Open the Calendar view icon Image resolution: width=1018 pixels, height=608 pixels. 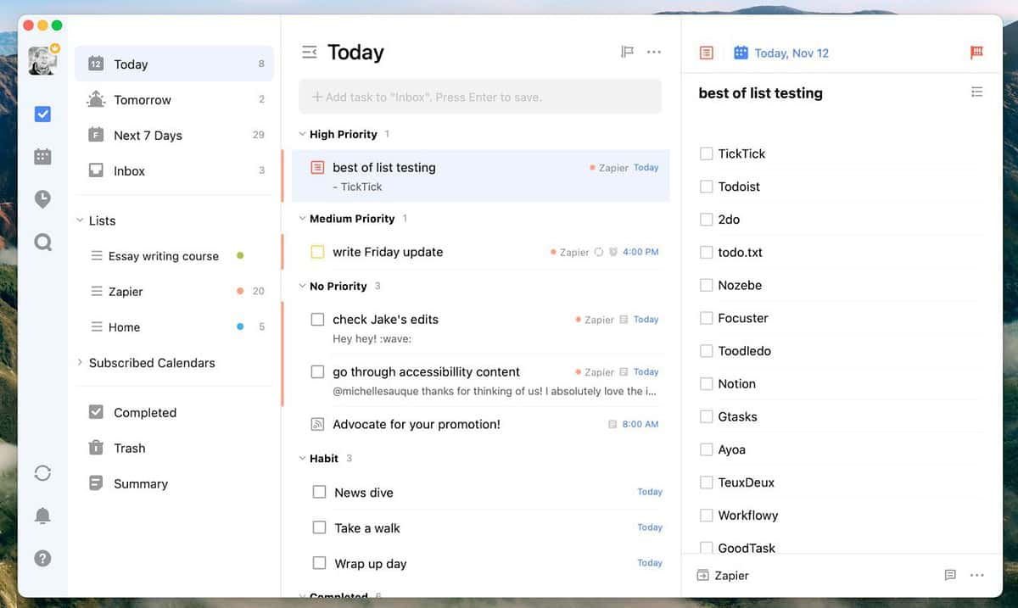pos(42,156)
